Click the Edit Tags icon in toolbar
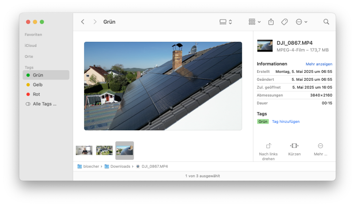This screenshot has width=355, height=206. [x=284, y=22]
